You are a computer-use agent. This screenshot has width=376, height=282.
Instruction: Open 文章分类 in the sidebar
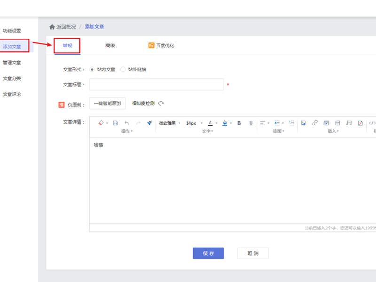coord(12,78)
